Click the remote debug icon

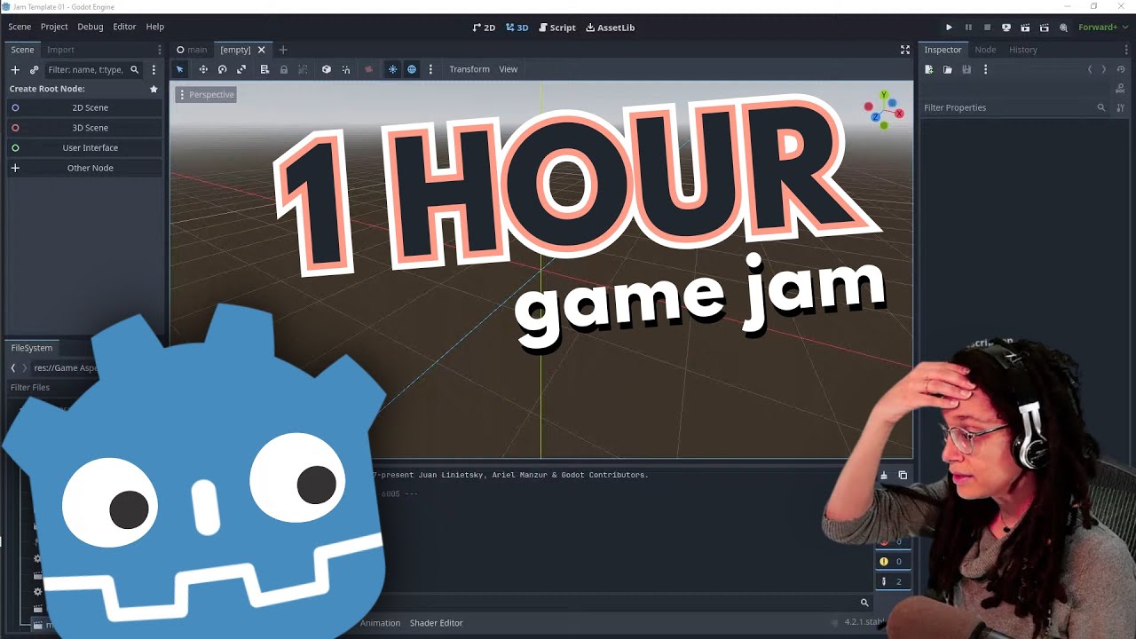pos(1006,28)
